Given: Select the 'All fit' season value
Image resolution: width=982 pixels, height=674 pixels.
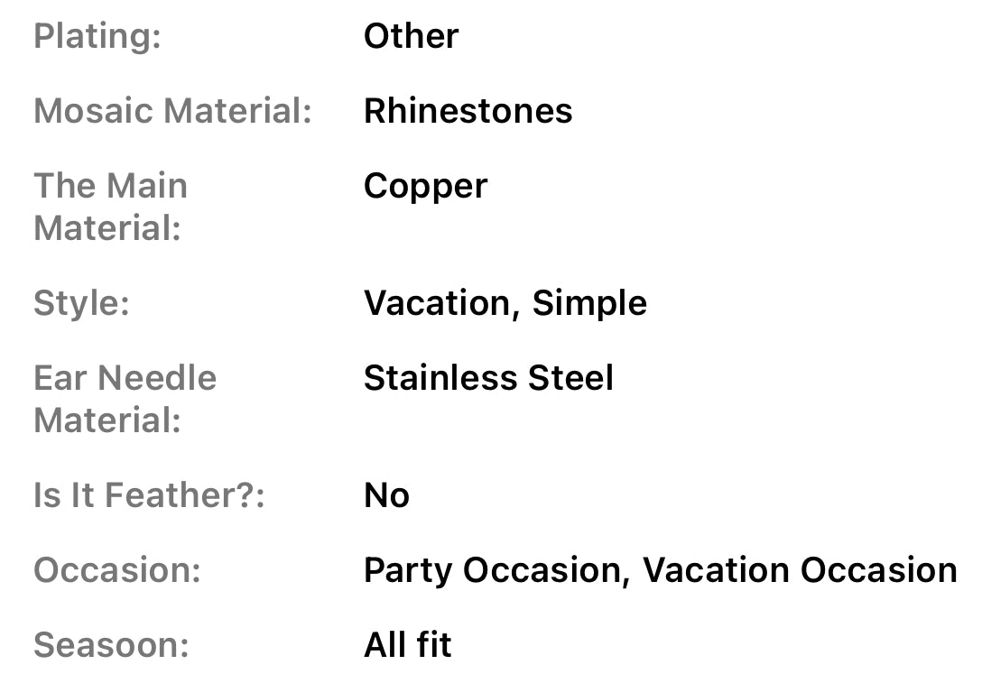Looking at the screenshot, I should (407, 646).
